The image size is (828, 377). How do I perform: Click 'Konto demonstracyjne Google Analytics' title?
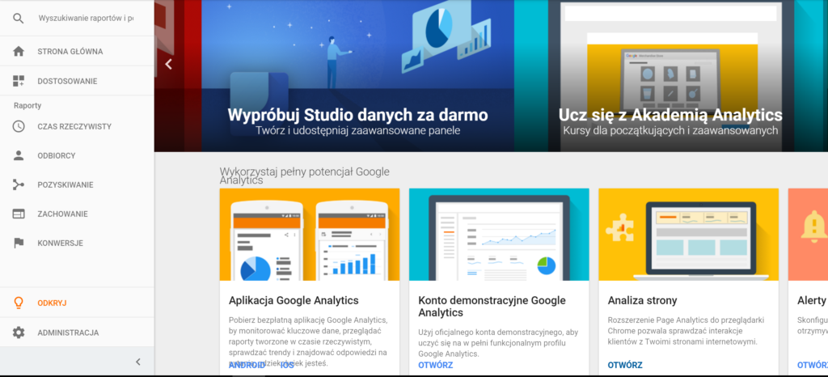click(x=492, y=307)
